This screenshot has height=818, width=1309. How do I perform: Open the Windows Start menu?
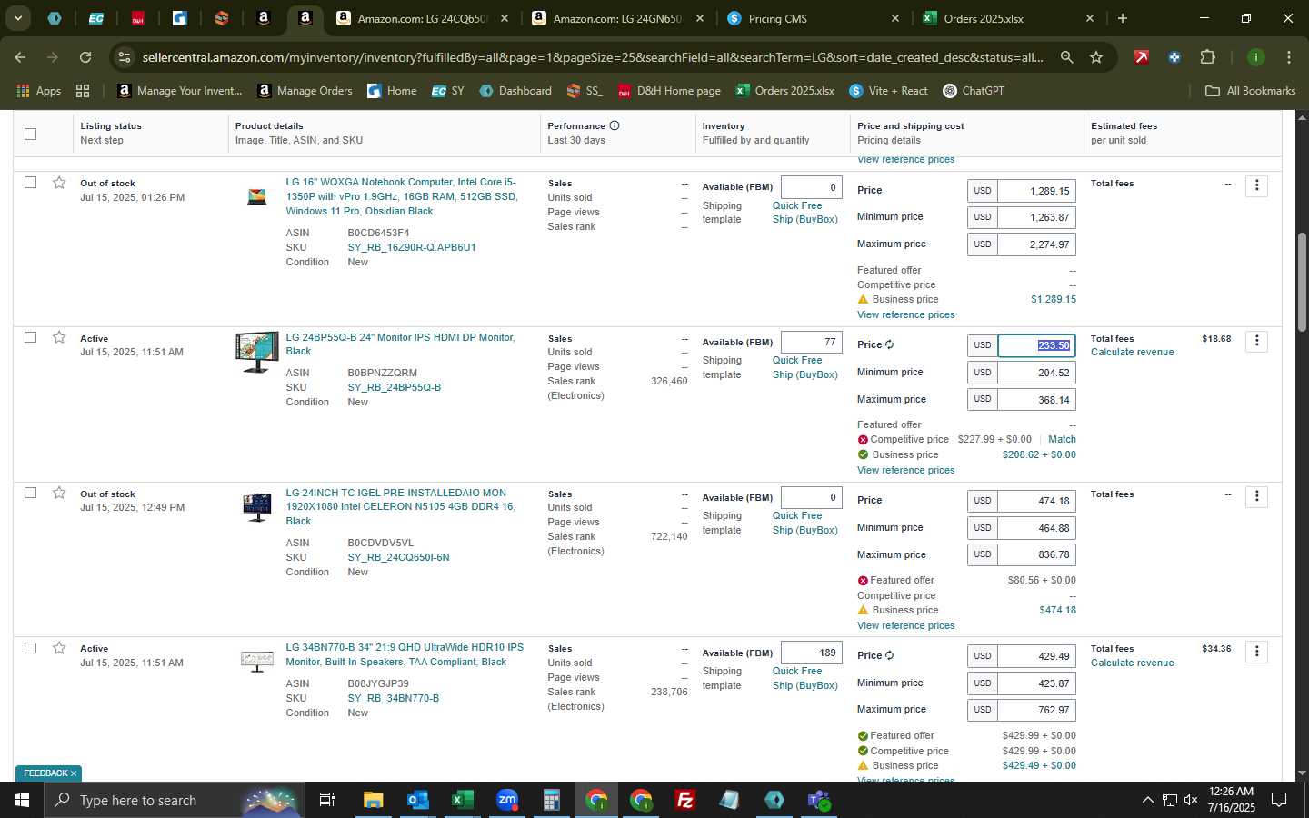(x=22, y=800)
